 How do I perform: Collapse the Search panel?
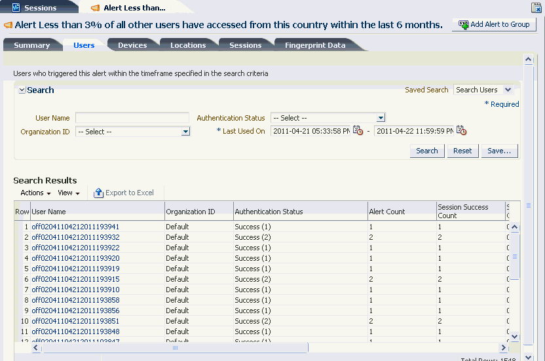pos(22,90)
